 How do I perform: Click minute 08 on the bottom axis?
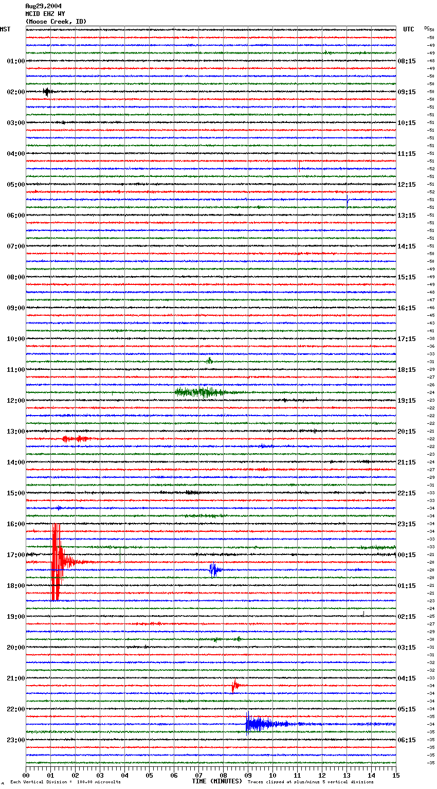[x=224, y=775]
